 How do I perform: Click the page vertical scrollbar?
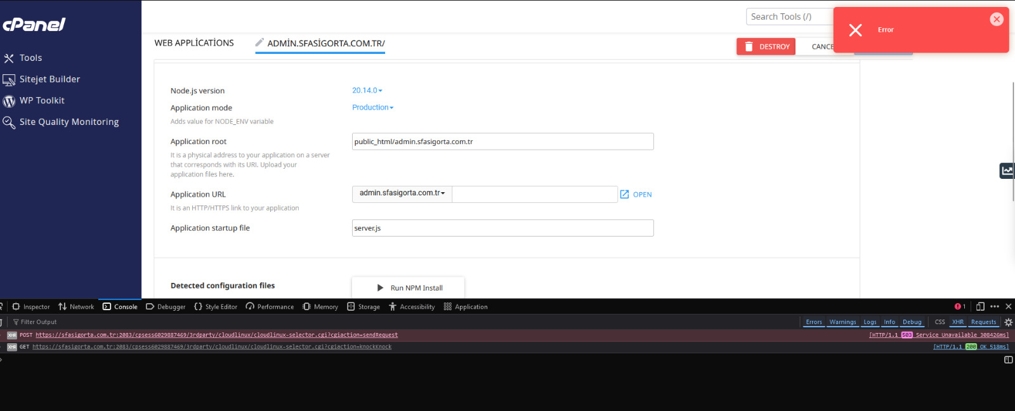[x=1013, y=141]
